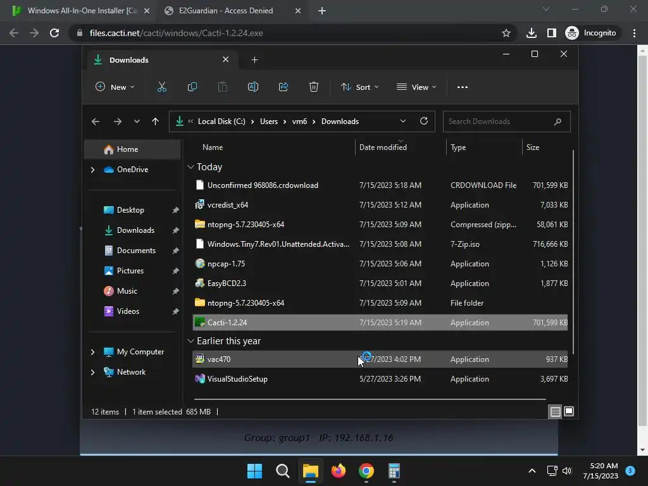Go up one folder level
The height and width of the screenshot is (486, 648).
coord(155,121)
